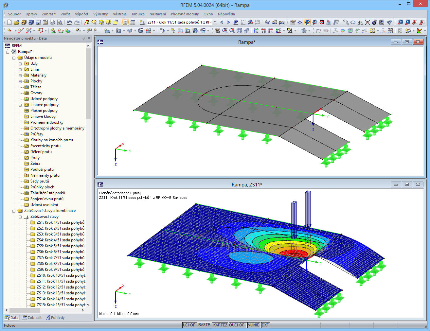Open an existing project
Viewport: 430px width, 331px height.
(x=16, y=22)
